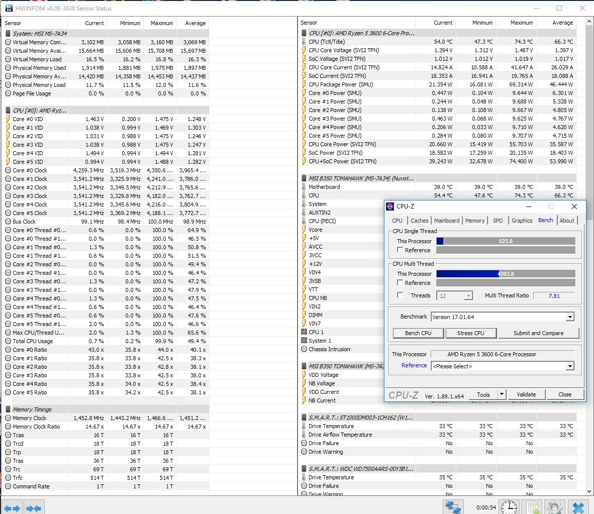Switch to the Graphics tab in CPU-Z
The width and height of the screenshot is (594, 514).
(522, 221)
